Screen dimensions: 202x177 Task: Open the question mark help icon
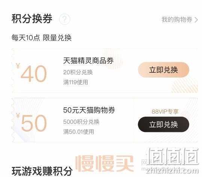65,19
